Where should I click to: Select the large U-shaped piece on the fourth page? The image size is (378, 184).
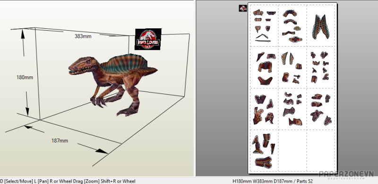coord(265,67)
